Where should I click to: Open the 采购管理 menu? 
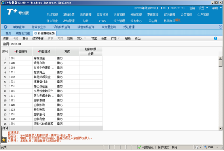pyautogui.click(x=85, y=15)
